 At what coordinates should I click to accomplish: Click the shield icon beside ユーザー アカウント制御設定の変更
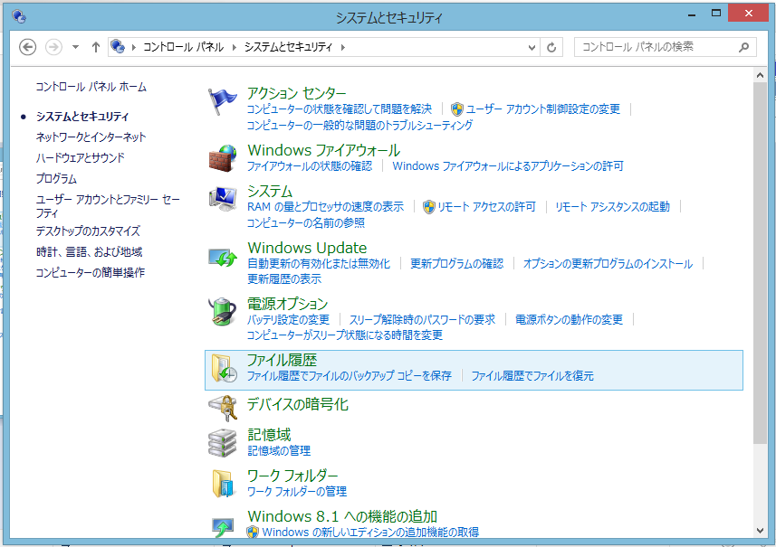[456, 109]
